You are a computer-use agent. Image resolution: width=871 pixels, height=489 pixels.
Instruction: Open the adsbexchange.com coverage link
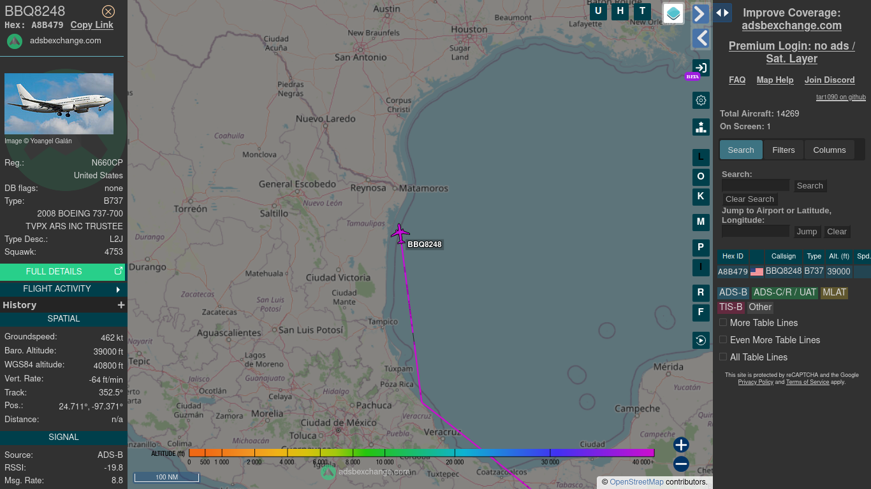pyautogui.click(x=791, y=26)
